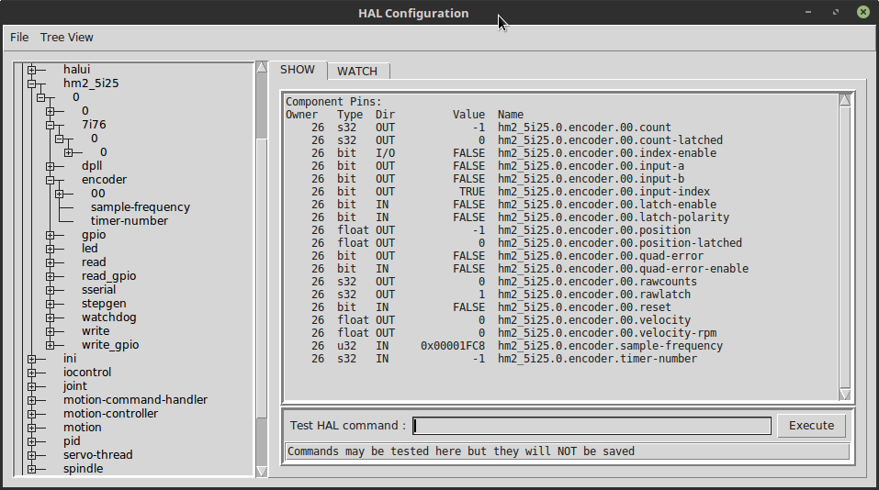This screenshot has height=490, width=879.
Task: Select the SHOW tab
Action: click(x=297, y=70)
